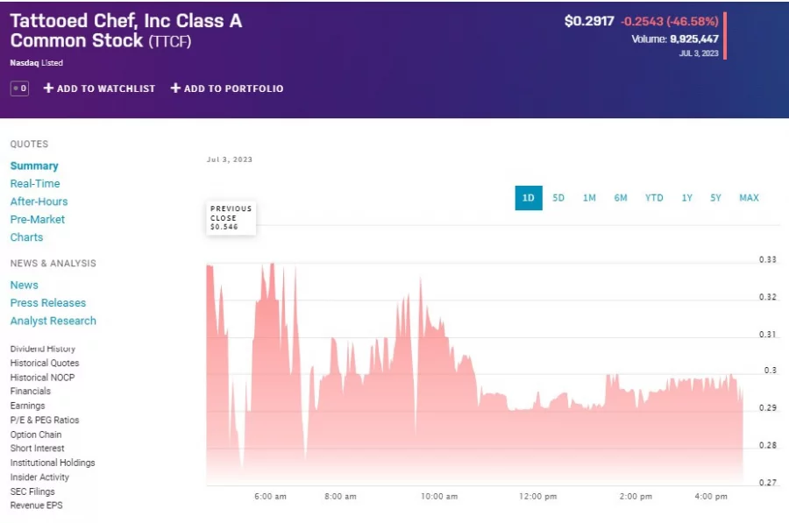View the 1Y chart range
Viewport: 789px width, 523px height.
click(x=687, y=198)
